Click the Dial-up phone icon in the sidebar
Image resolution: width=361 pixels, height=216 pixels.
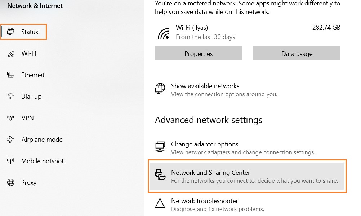10,96
